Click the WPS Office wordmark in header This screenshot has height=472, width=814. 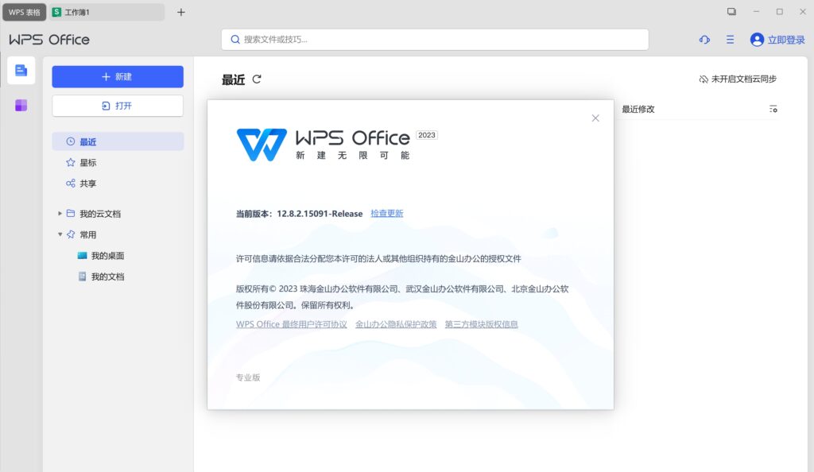pos(49,40)
